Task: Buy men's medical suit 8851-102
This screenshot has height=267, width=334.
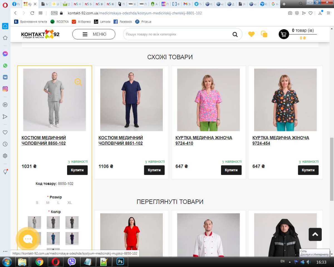Action: (x=154, y=170)
